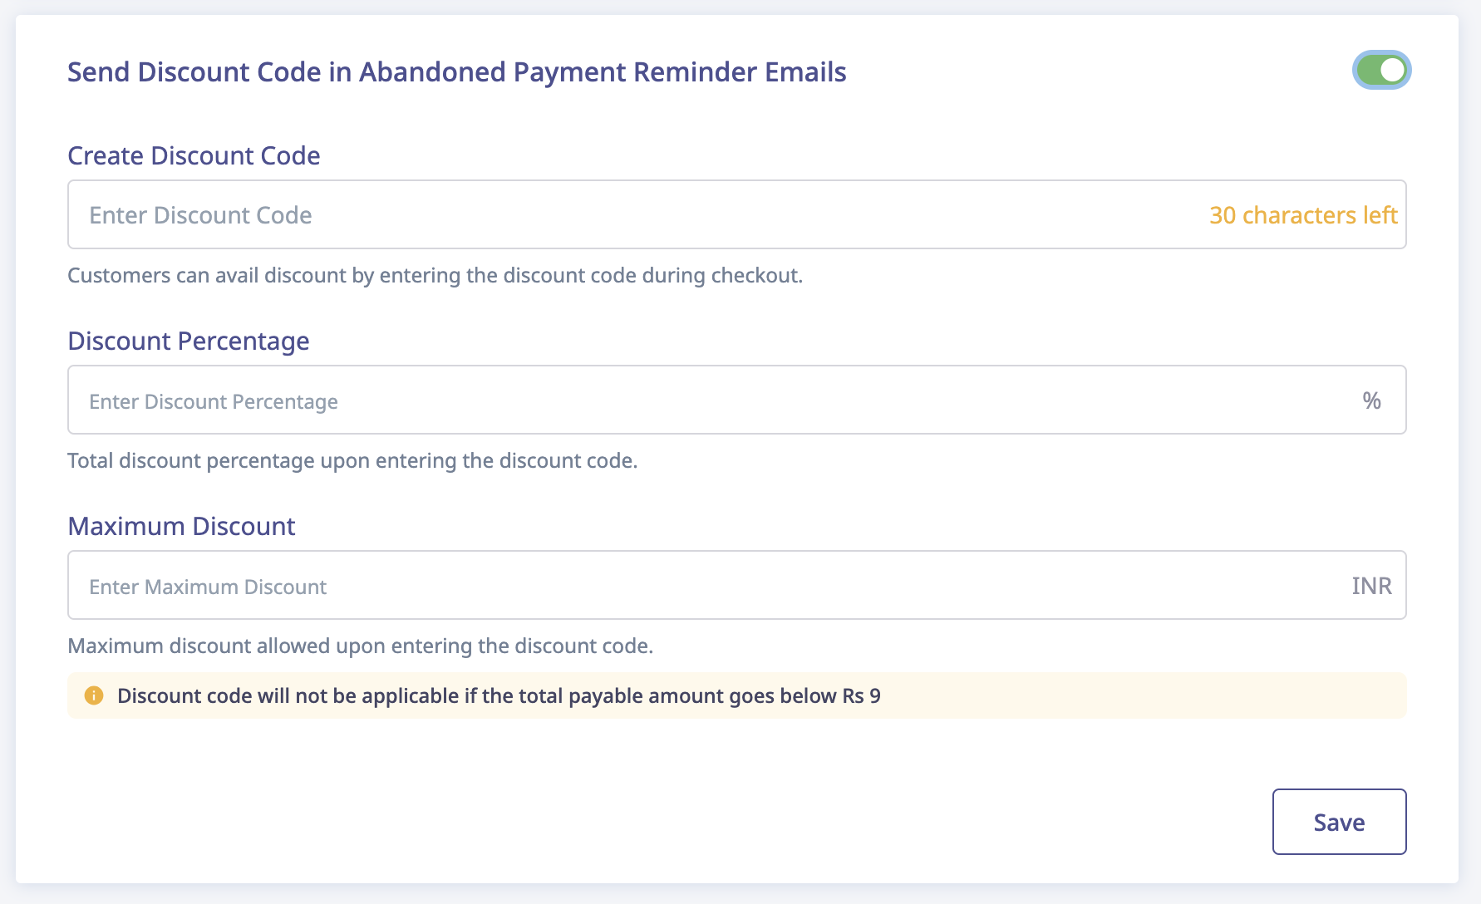The image size is (1481, 904).
Task: Click the maximum discount allowed help text
Action: 360,646
